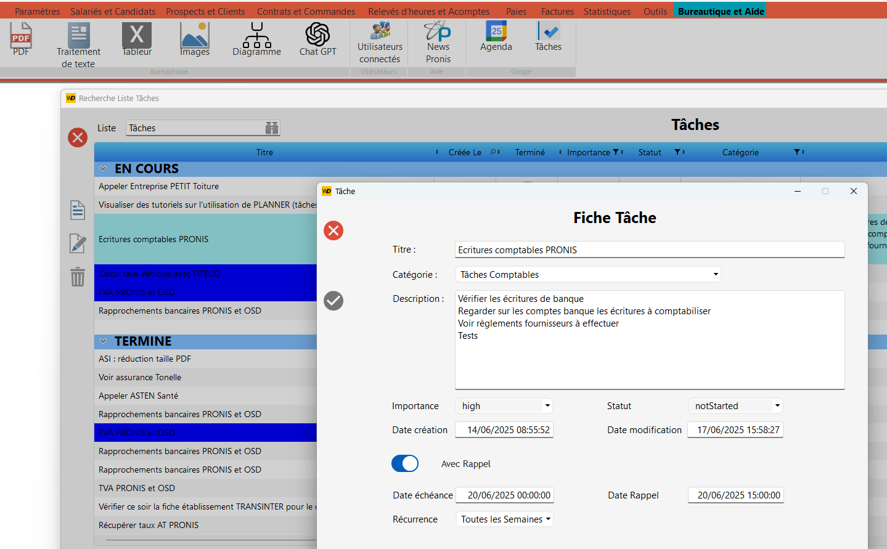Screen dimensions: 887x549
Task: Select the Visualiser des tutoriels PLANNER row
Action: 205,205
